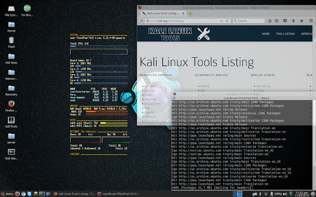
Task: Launch Firefox from the desktop shortcut
Action: tap(11, 106)
